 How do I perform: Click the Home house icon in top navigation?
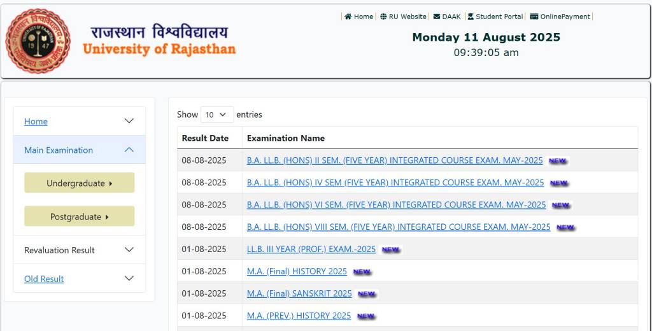click(348, 17)
